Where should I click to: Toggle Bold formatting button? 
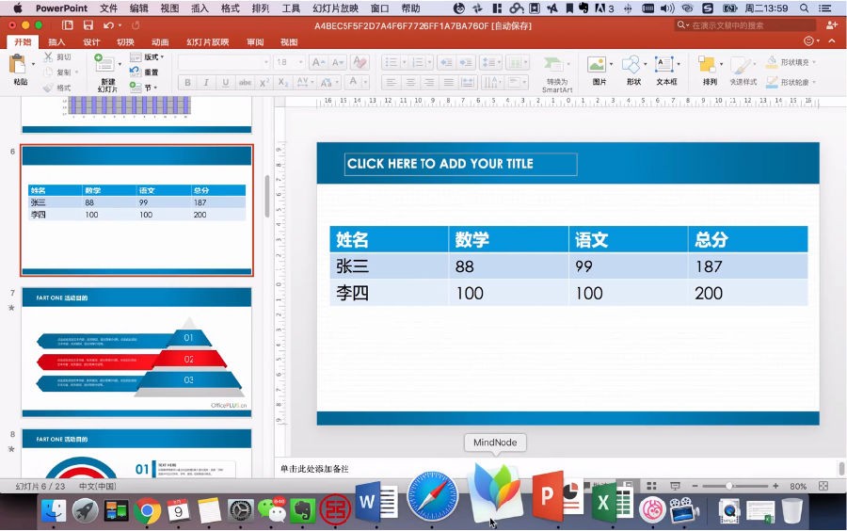point(187,83)
